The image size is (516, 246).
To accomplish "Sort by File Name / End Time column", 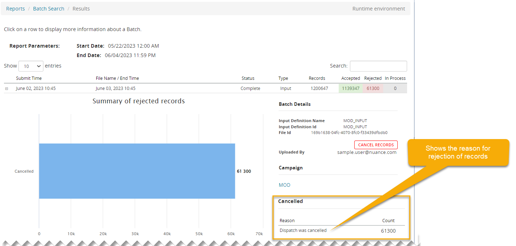I will 117,78.
